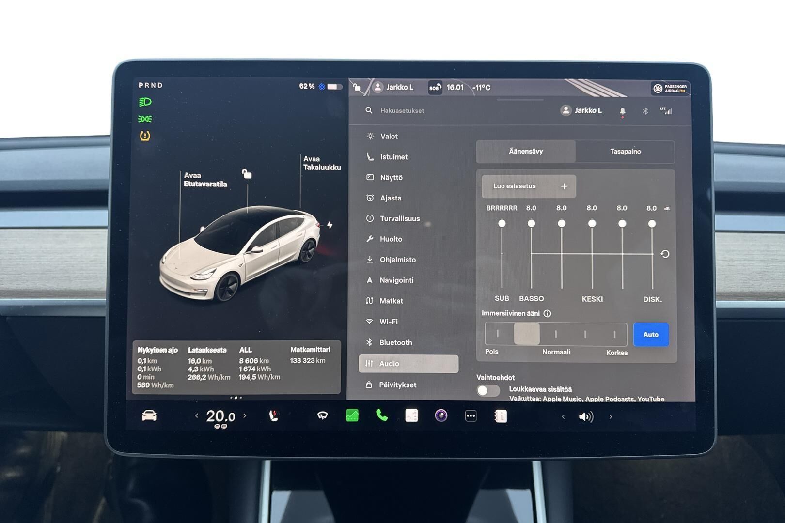Select the Pois immersive sound level
The height and width of the screenshot is (523, 785).
[498, 334]
